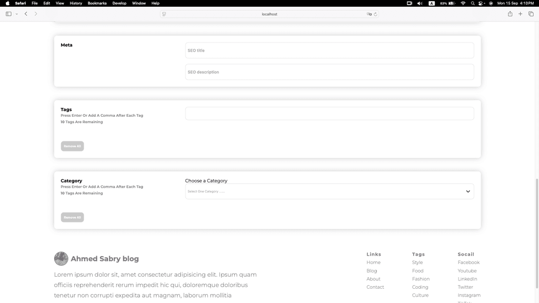Open a new tab with the plus icon

(x=521, y=14)
